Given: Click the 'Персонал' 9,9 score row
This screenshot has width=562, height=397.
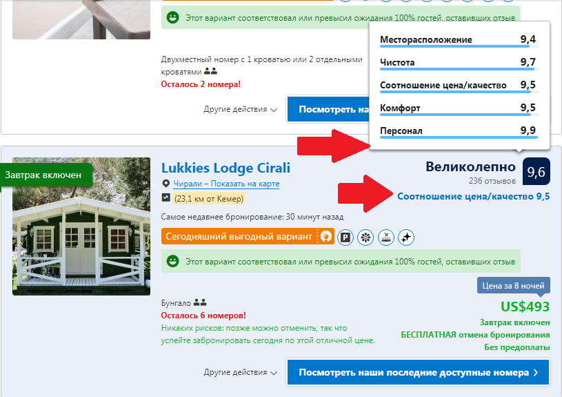Looking at the screenshot, I should point(459,131).
